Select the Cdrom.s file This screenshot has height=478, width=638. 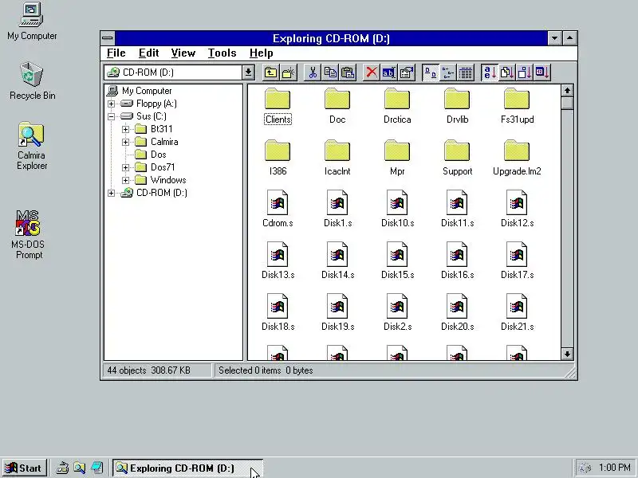(x=278, y=210)
